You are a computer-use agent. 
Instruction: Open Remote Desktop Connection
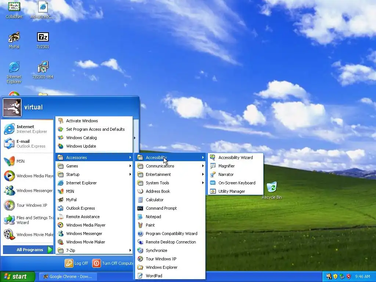pos(170,242)
